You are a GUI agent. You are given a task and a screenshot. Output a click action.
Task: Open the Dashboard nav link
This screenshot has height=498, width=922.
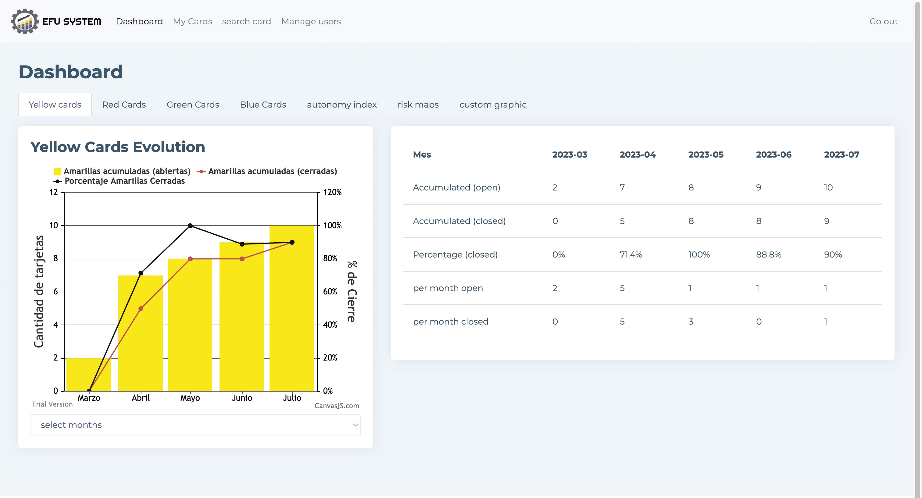coord(139,21)
